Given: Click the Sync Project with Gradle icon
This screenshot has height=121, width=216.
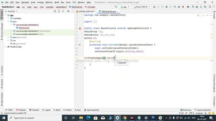Looking at the screenshot, I should [197, 7].
